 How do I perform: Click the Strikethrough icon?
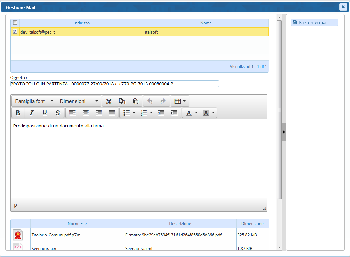pos(58,113)
